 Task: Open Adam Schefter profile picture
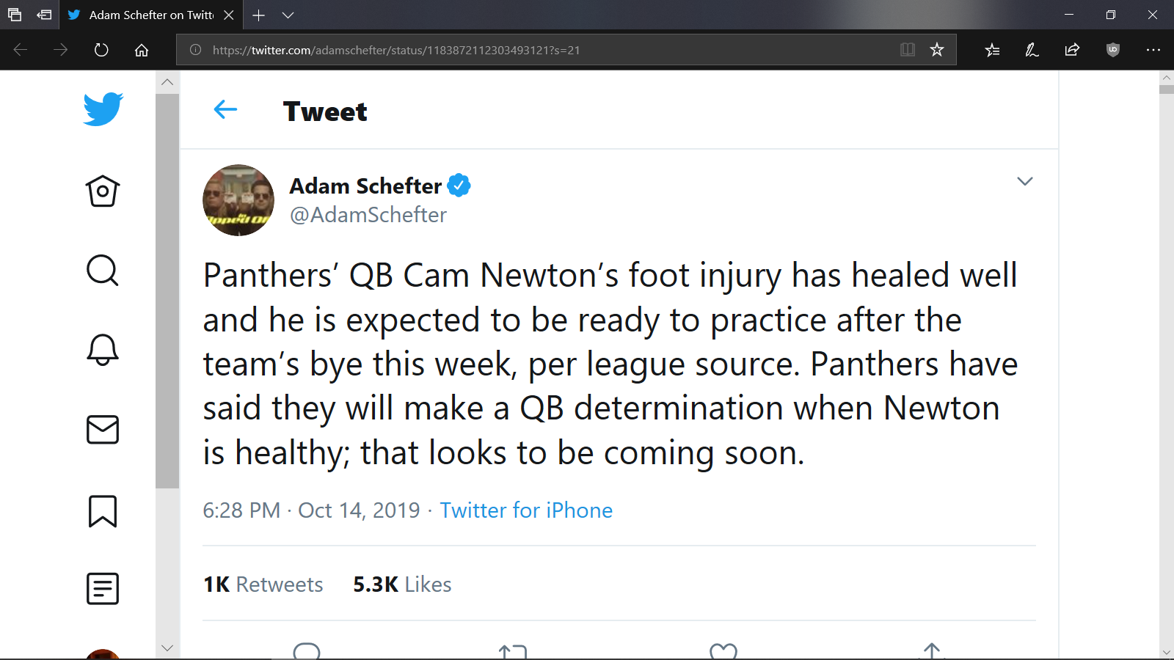(x=238, y=200)
